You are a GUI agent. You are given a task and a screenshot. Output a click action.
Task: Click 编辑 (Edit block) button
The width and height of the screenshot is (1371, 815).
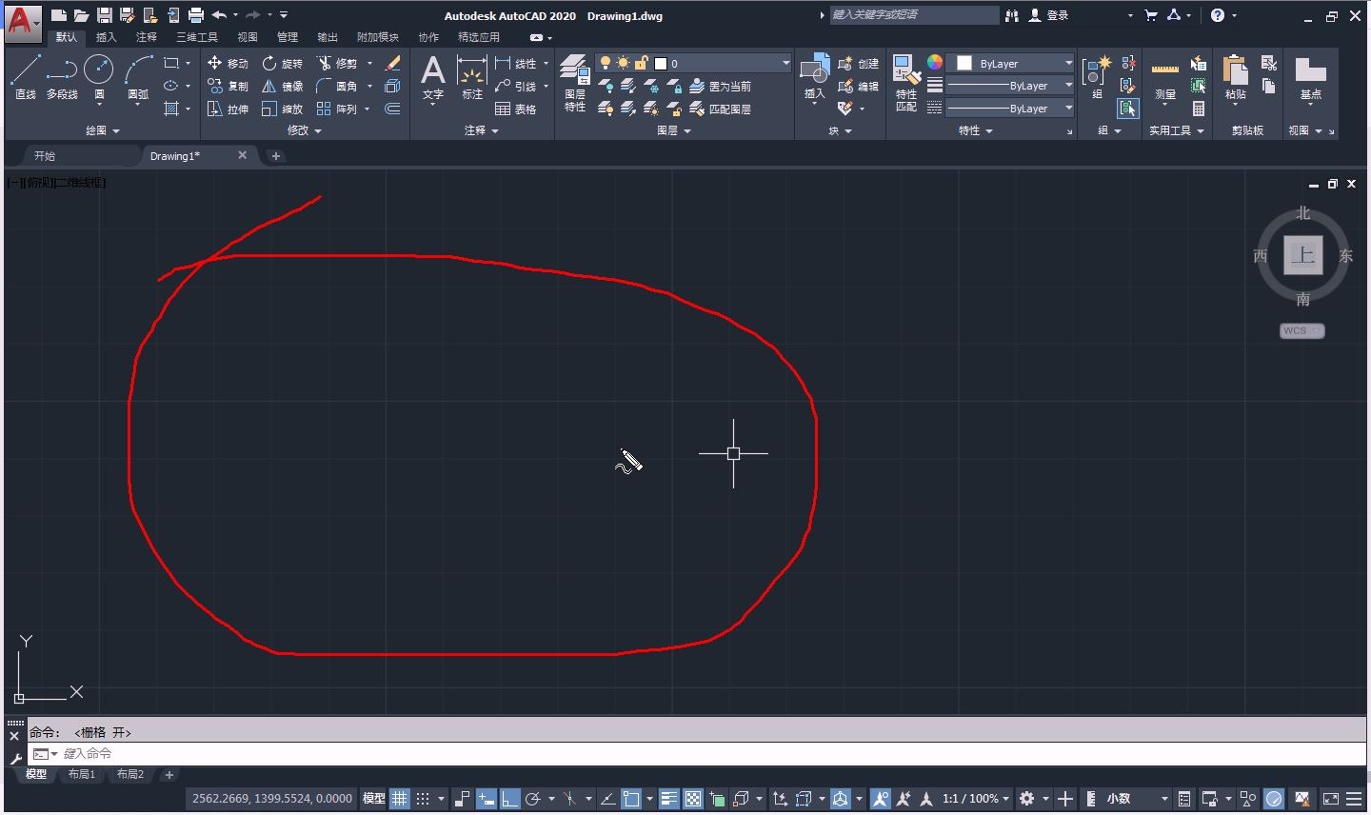859,86
